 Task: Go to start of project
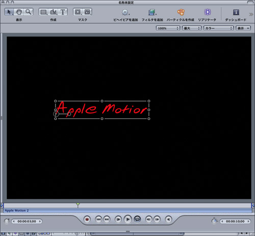pyautogui.click(x=98, y=219)
